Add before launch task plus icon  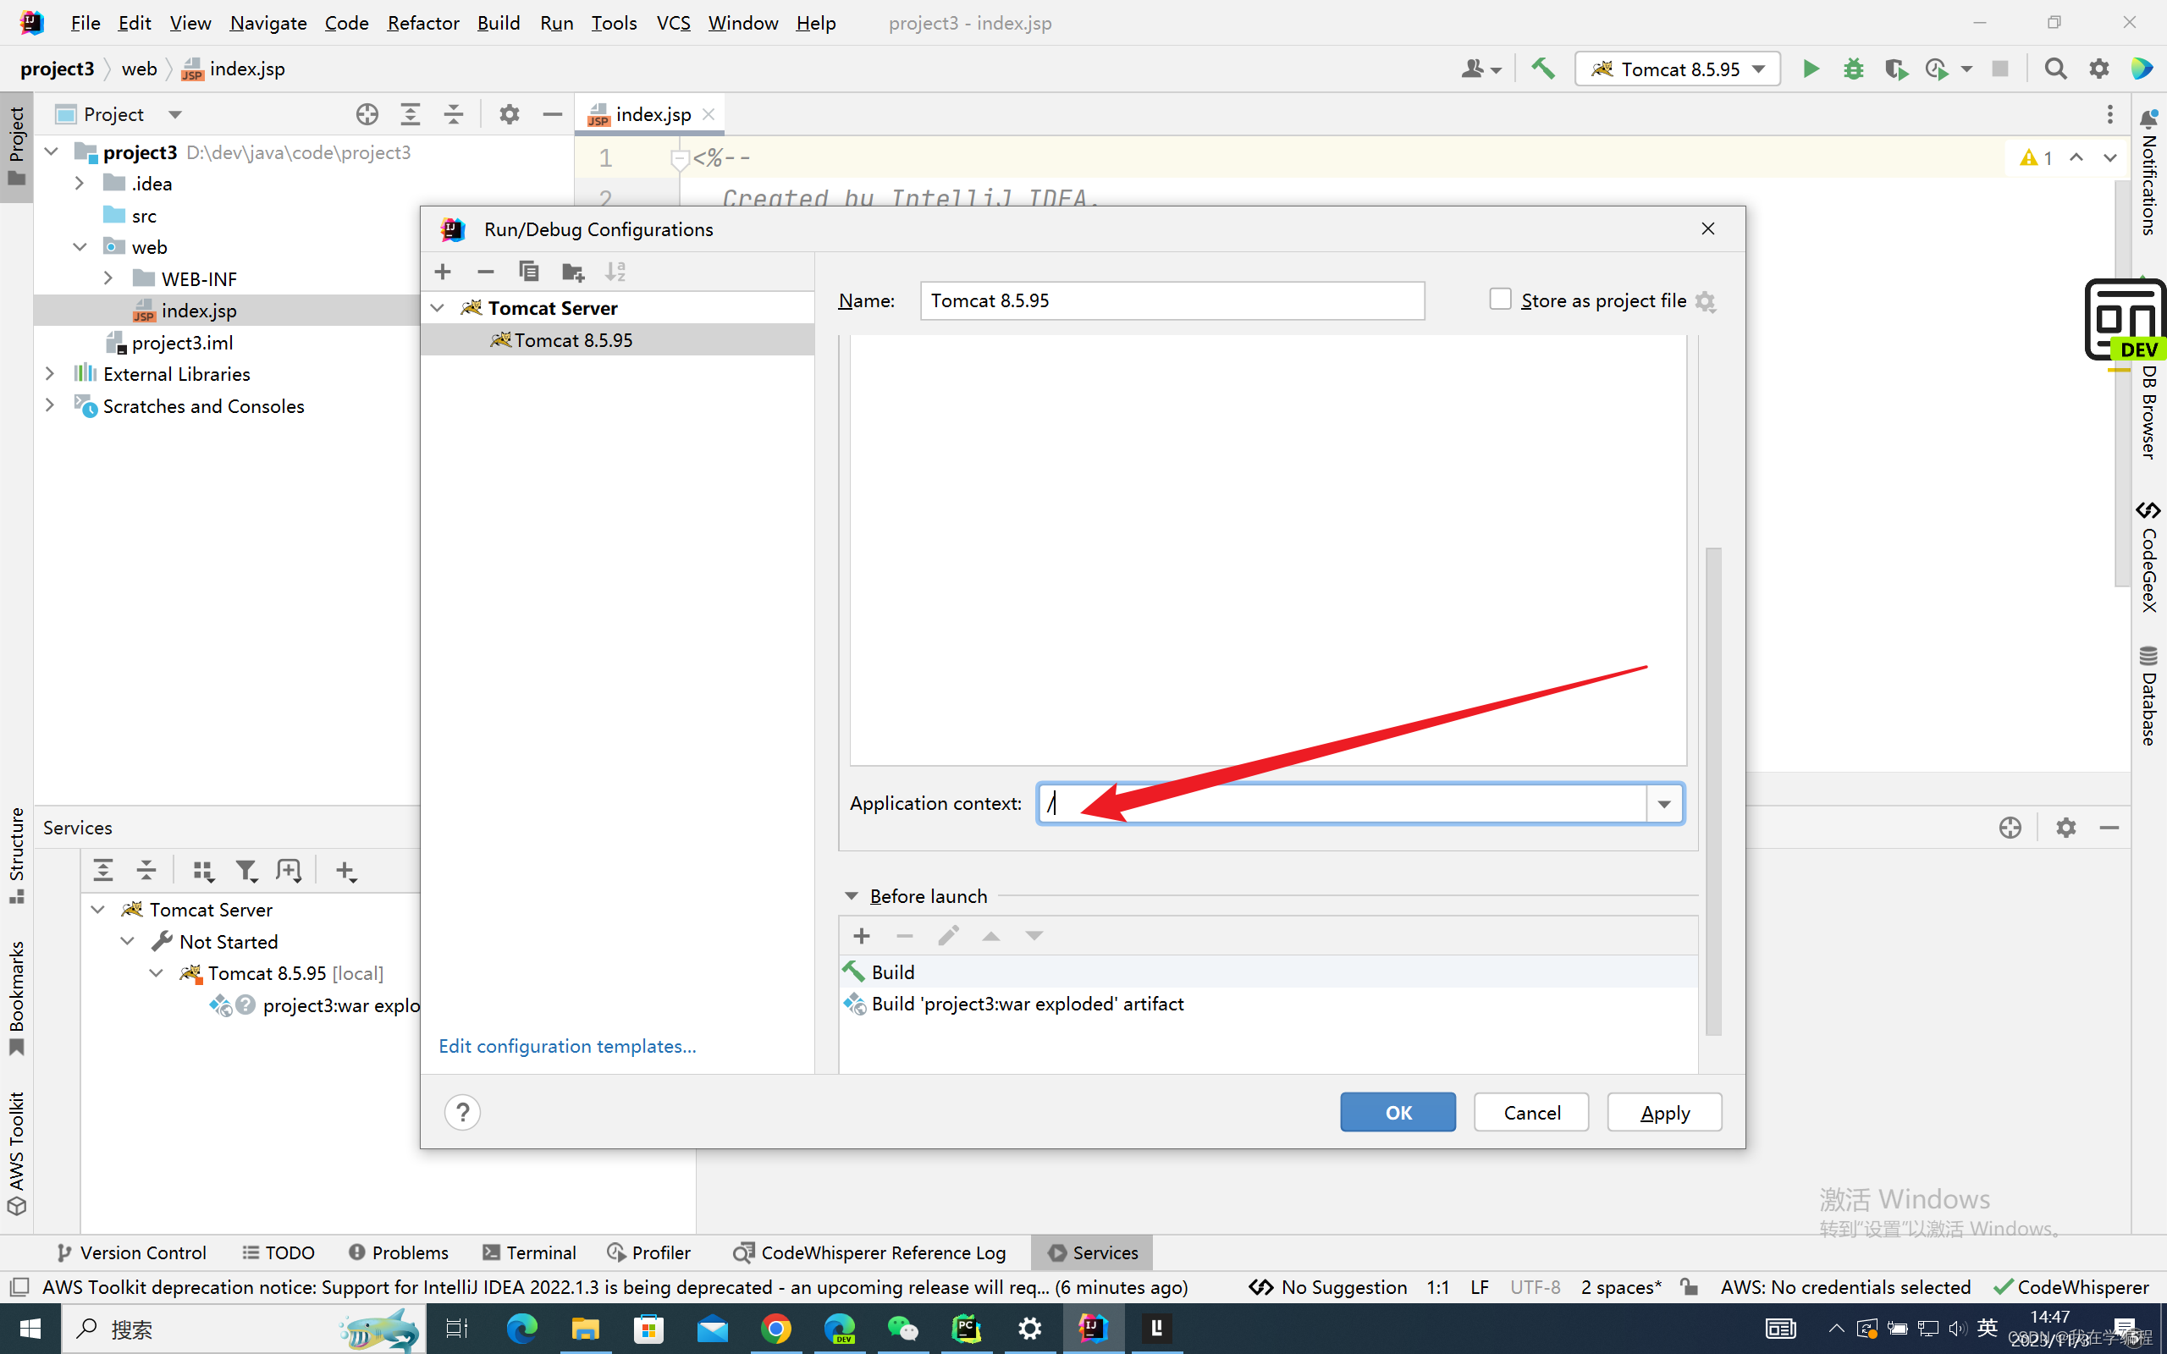click(862, 936)
